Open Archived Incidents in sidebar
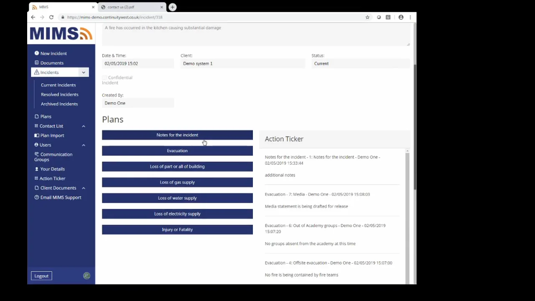The image size is (535, 301). pyautogui.click(x=59, y=104)
